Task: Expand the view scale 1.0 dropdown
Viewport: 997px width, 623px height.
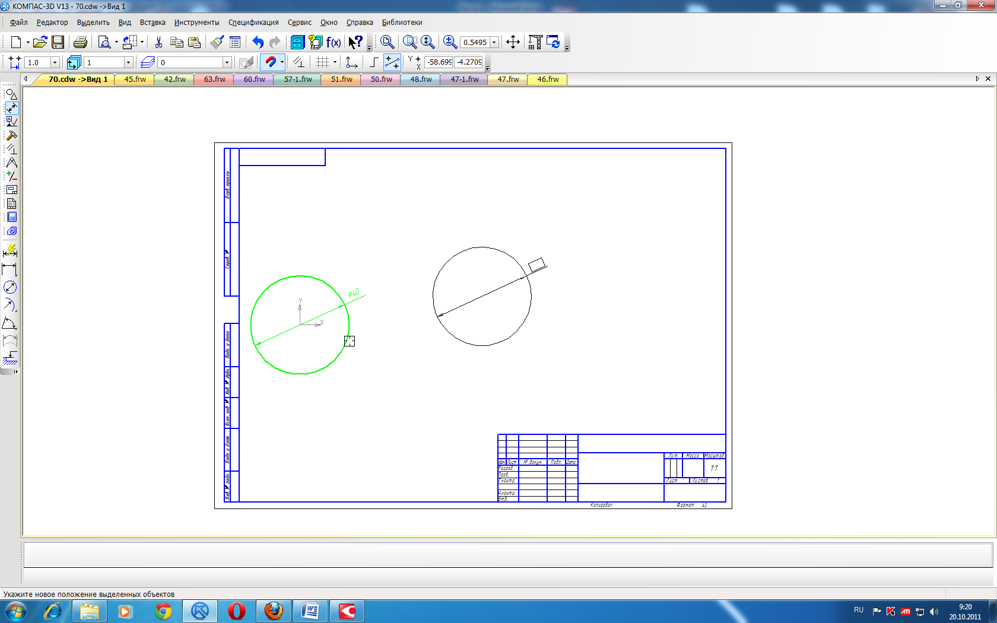Action: point(55,62)
